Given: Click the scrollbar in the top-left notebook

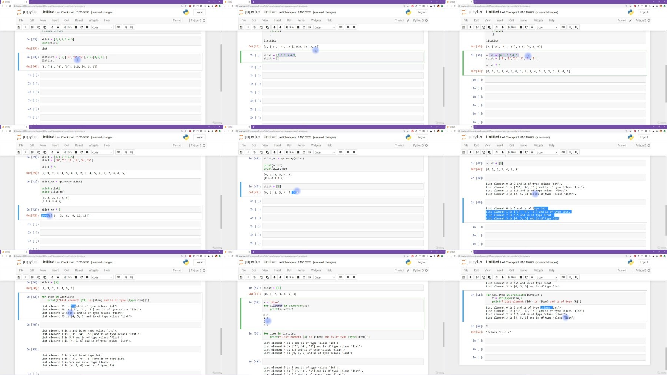Looking at the screenshot, I should pos(221,68).
